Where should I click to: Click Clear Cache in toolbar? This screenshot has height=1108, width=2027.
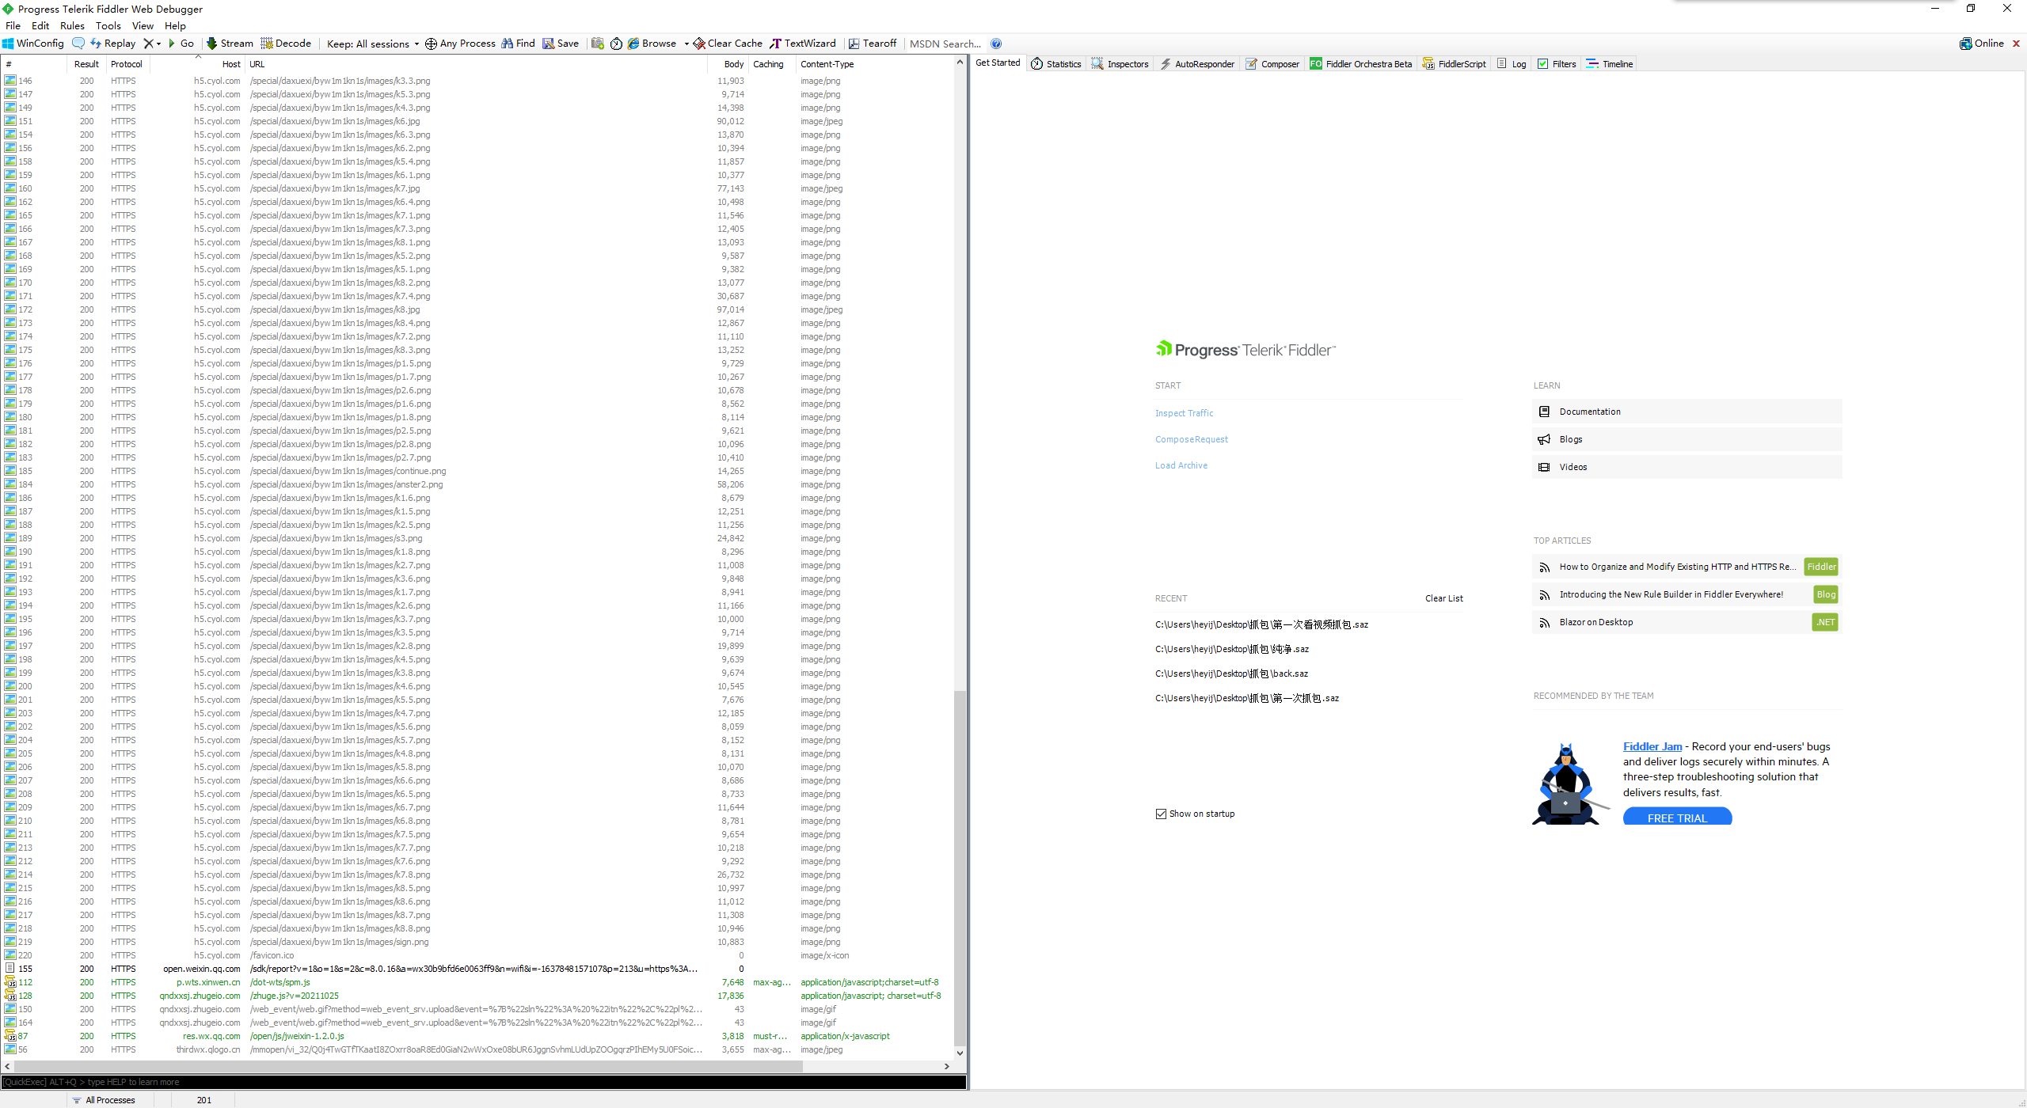728,44
